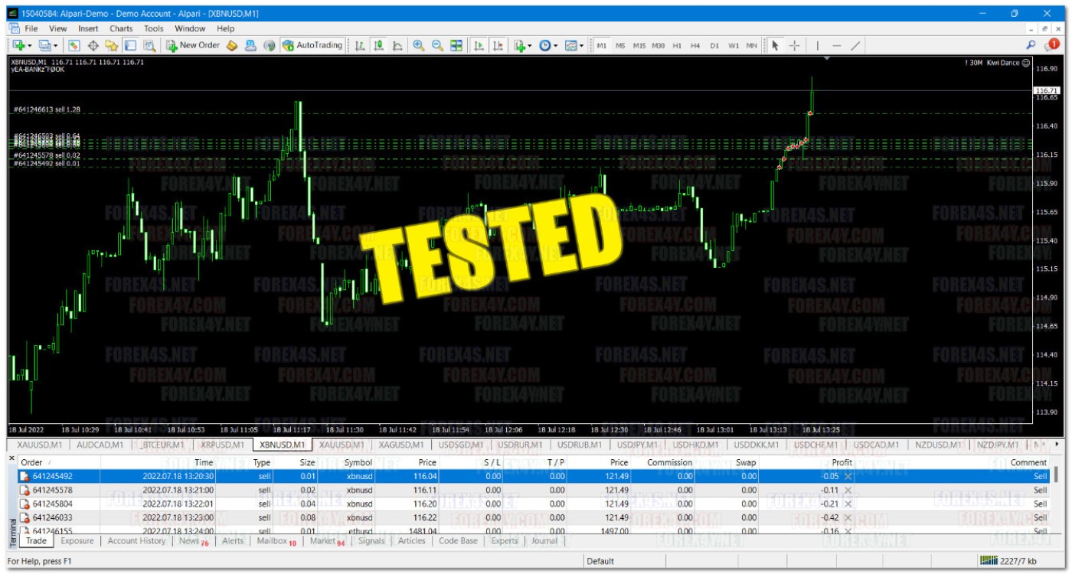
Task: Open the Charts menu
Action: point(121,28)
